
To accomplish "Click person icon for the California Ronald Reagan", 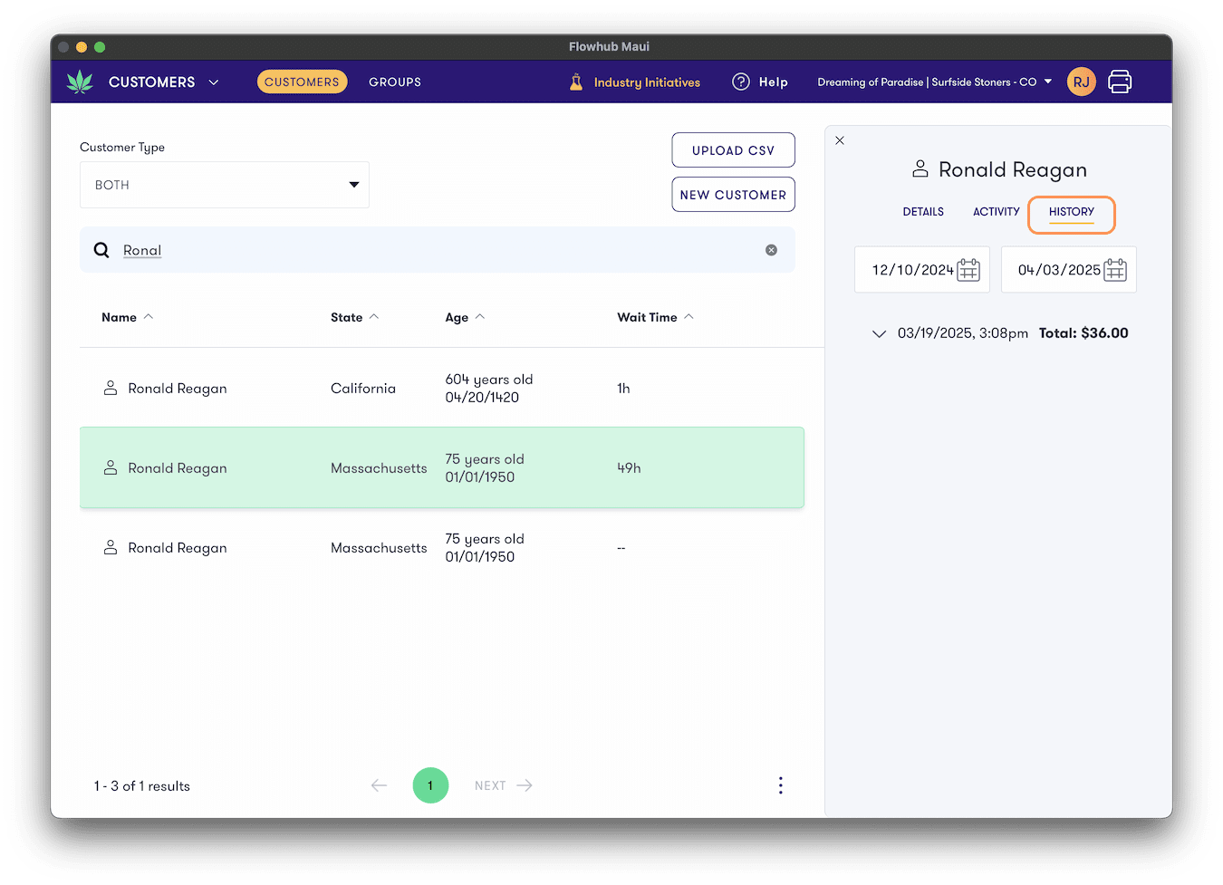I will click(111, 388).
